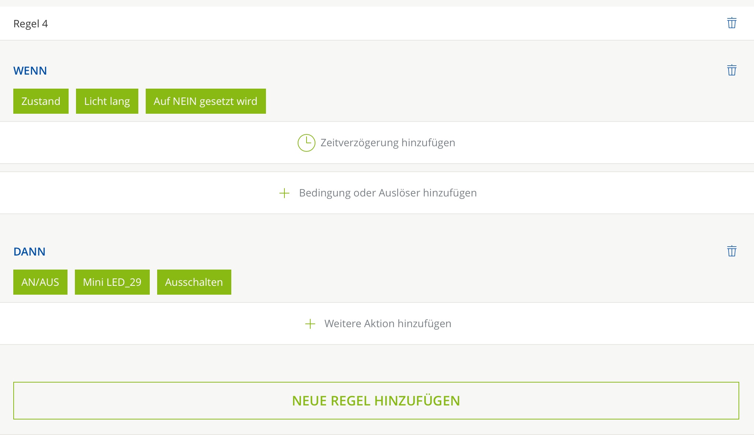Delete Regel 4 with its trash icon
Viewport: 754px width, 435px height.
(731, 23)
